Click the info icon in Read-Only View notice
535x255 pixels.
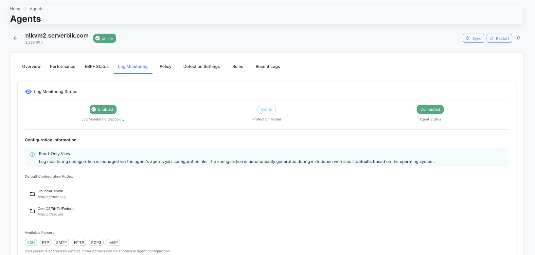point(32,154)
